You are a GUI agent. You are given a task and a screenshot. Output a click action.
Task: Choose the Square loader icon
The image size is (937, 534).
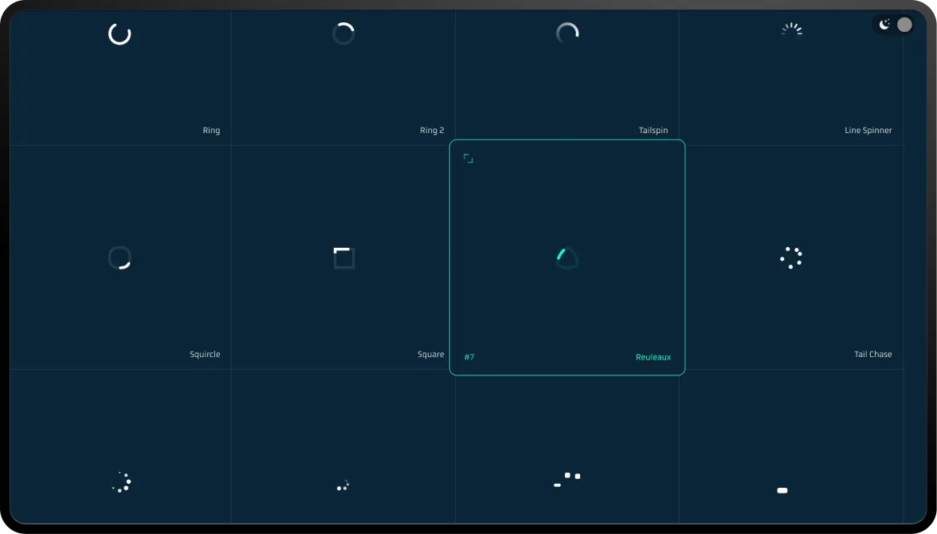[x=343, y=257]
